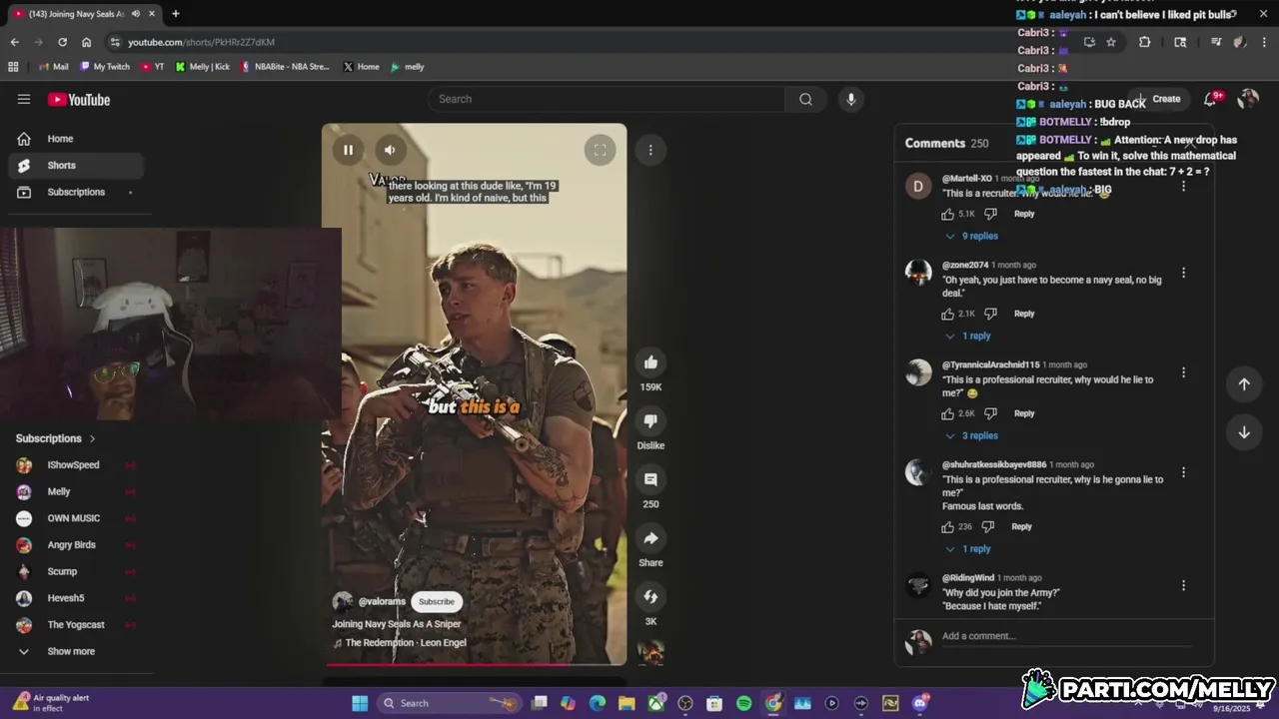Expand 3 replies under TyrannicalArachnid115 comment
Viewport: 1279px width, 719px height.
tap(971, 436)
